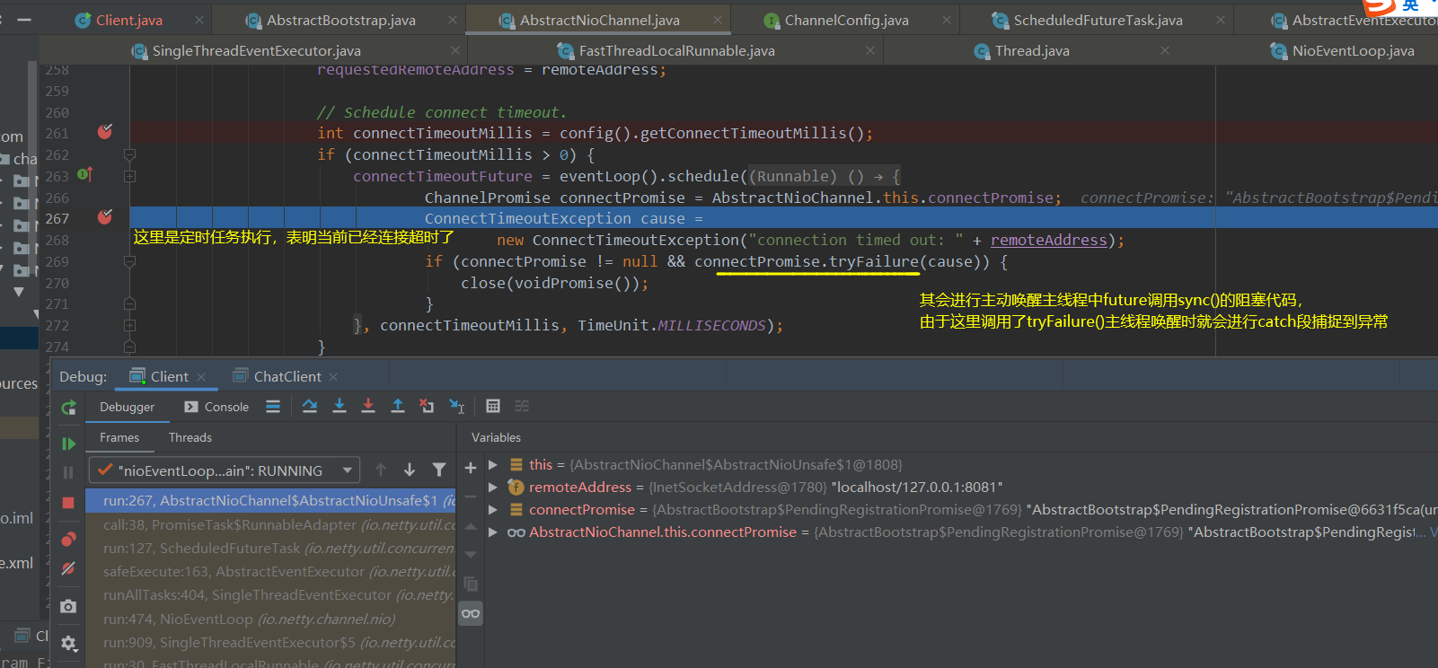This screenshot has width=1438, height=668.
Task: Click the remoteAddress reference on line 268
Action: pyautogui.click(x=1048, y=241)
